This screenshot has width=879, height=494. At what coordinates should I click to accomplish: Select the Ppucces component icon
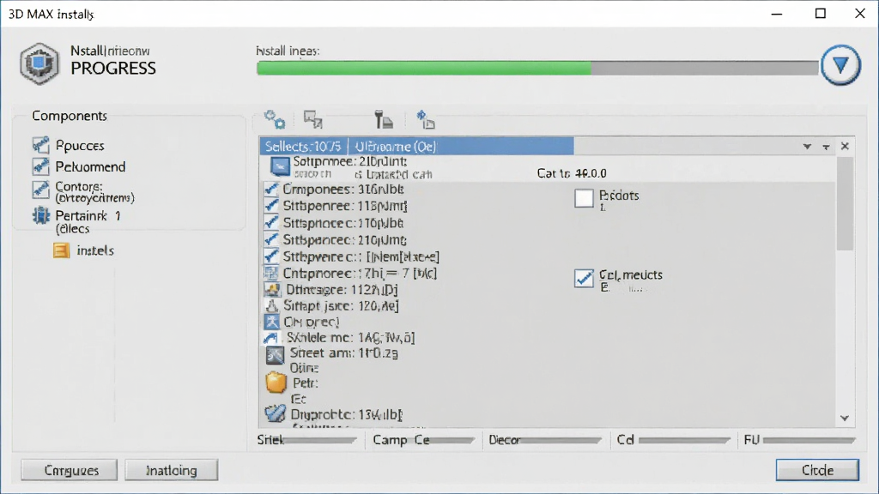pyautogui.click(x=41, y=145)
